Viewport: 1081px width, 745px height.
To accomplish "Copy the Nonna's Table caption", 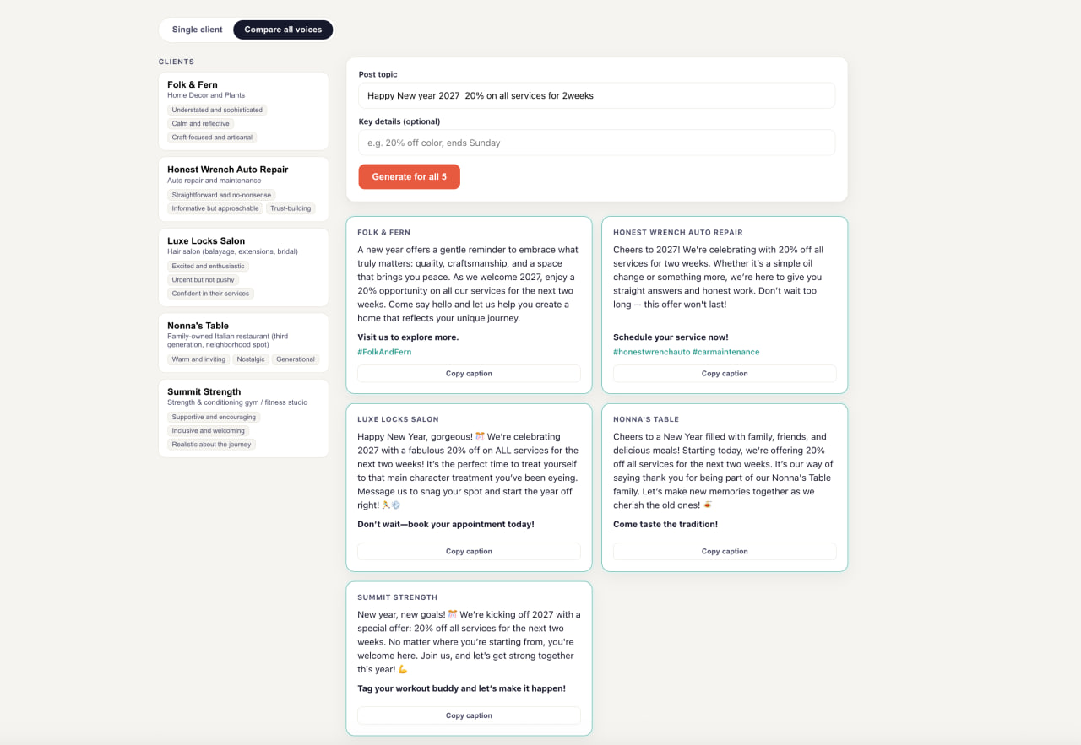I will click(725, 551).
